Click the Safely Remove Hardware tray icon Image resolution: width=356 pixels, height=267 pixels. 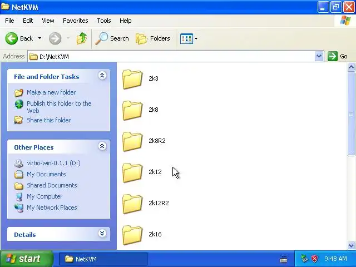(304, 258)
